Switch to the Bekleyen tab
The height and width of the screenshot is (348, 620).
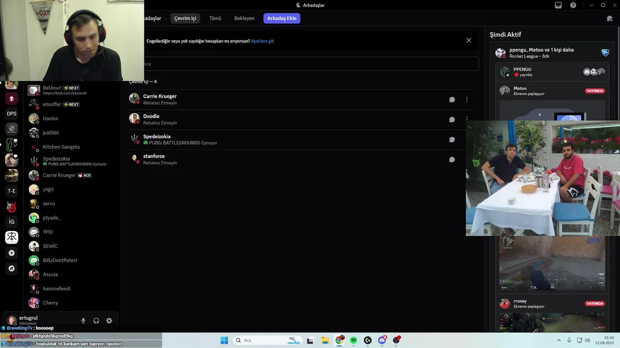pos(244,18)
